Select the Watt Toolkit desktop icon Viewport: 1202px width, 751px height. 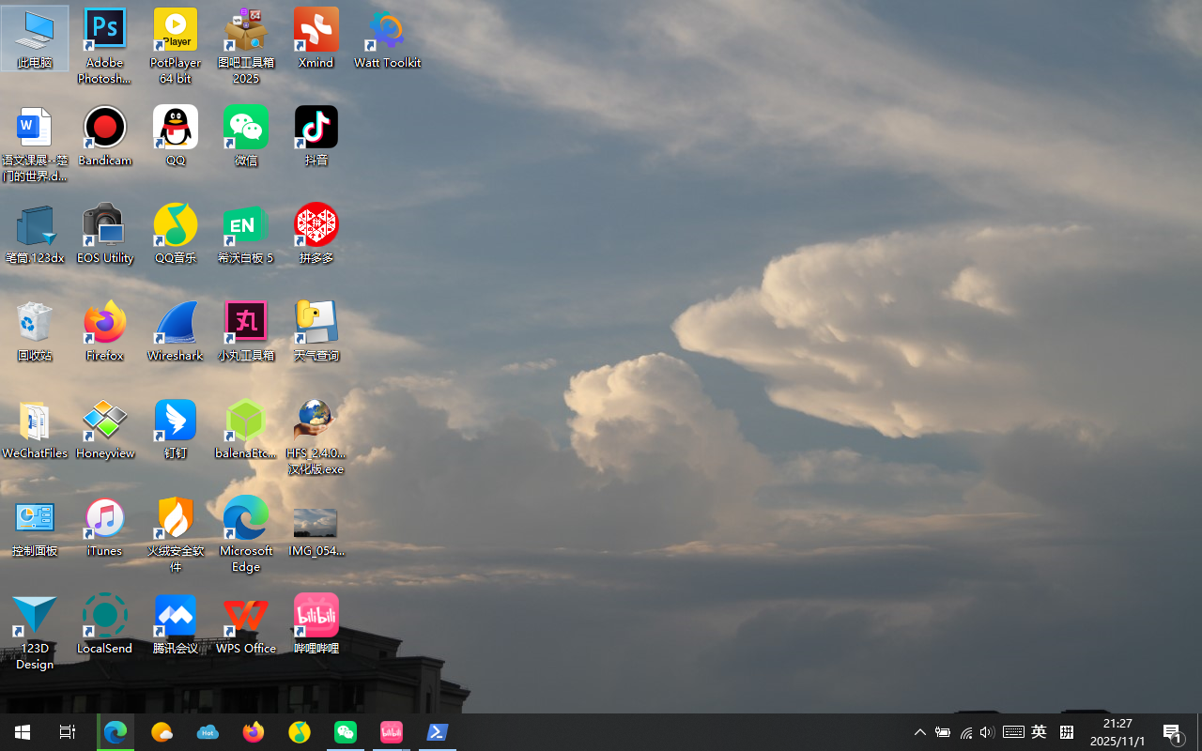point(387,33)
